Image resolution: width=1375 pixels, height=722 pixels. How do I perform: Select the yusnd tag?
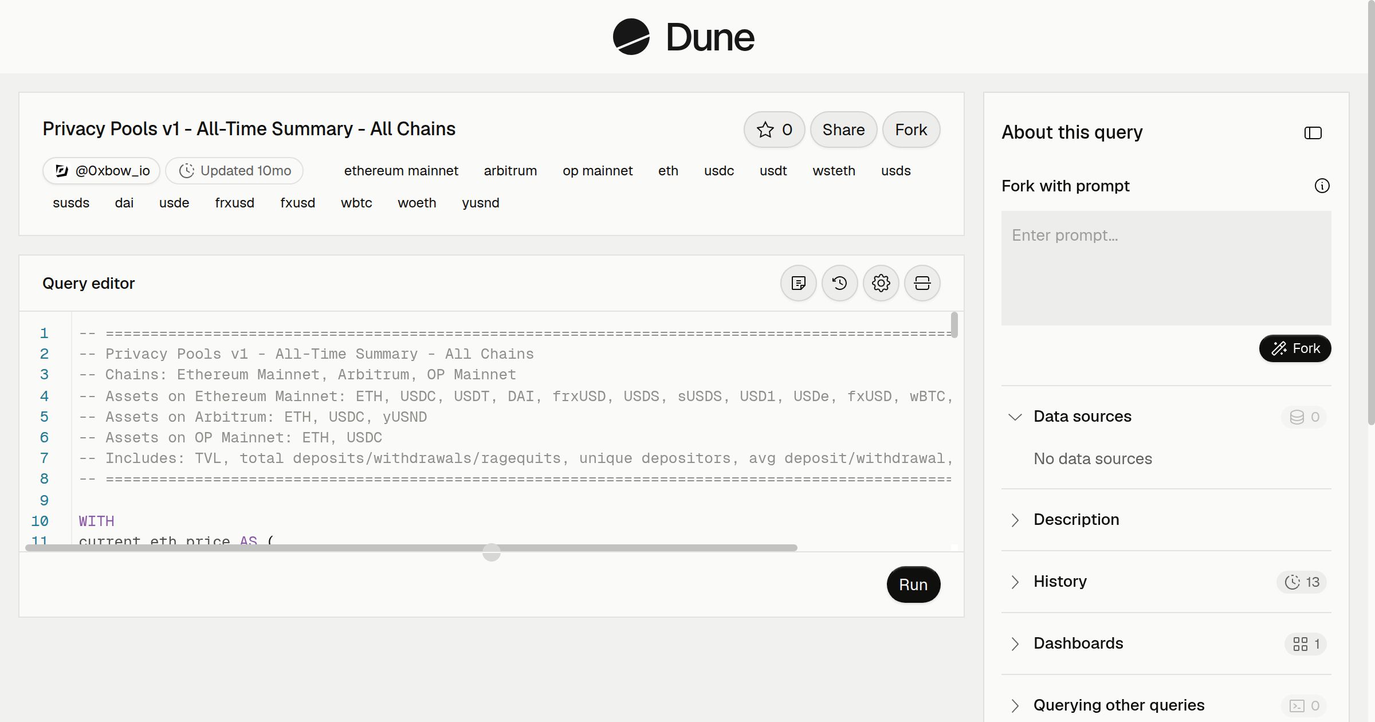[x=481, y=203]
